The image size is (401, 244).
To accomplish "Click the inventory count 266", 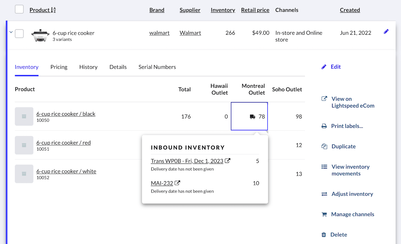I will click(230, 33).
